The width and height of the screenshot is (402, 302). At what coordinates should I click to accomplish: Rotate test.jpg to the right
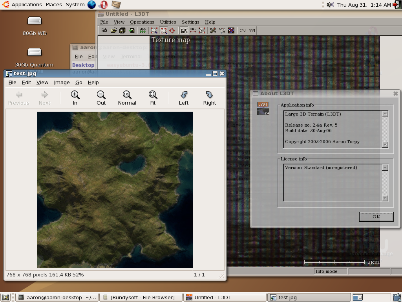click(x=209, y=98)
